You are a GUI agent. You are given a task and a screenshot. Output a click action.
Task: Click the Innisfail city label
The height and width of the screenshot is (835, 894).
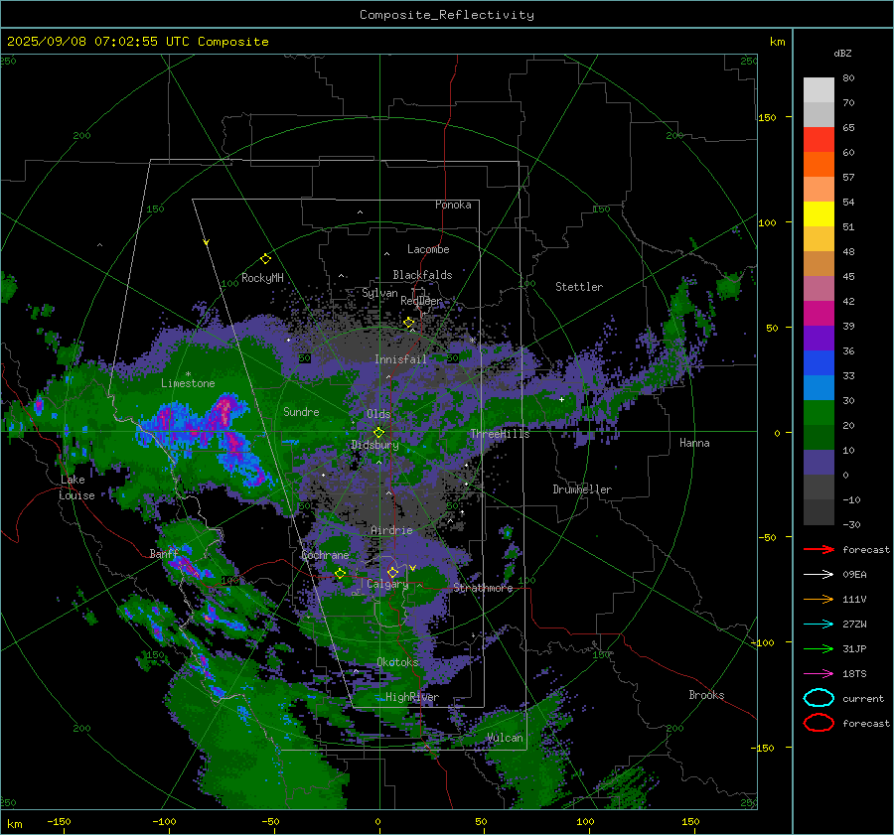[400, 359]
